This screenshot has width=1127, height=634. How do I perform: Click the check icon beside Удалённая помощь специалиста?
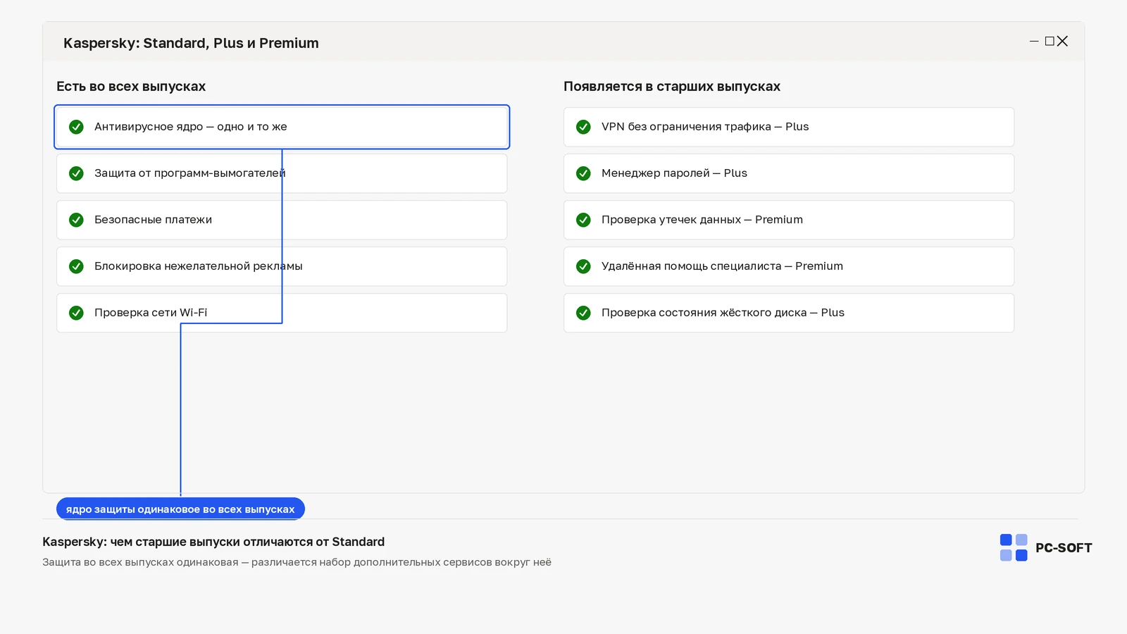583,266
